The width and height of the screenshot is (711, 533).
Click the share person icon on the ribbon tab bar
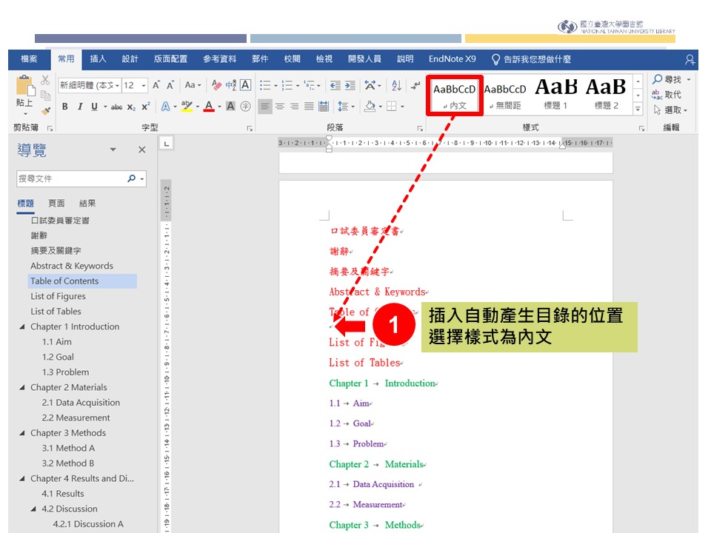pyautogui.click(x=690, y=59)
